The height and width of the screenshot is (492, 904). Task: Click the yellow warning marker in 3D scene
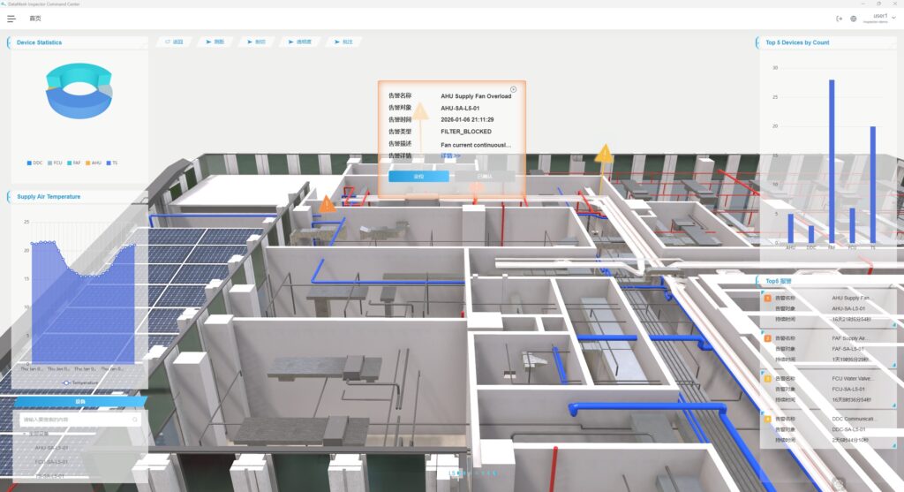pos(604,155)
